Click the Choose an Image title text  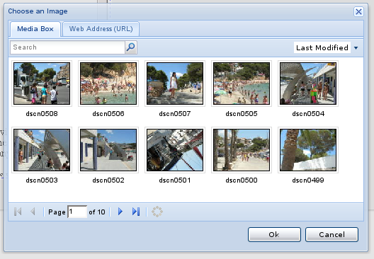pos(38,11)
